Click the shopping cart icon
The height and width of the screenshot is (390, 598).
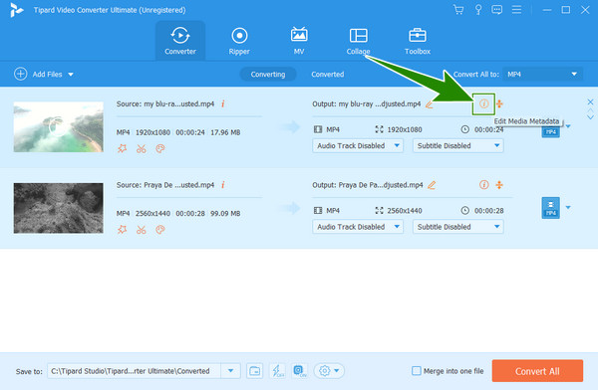(458, 10)
